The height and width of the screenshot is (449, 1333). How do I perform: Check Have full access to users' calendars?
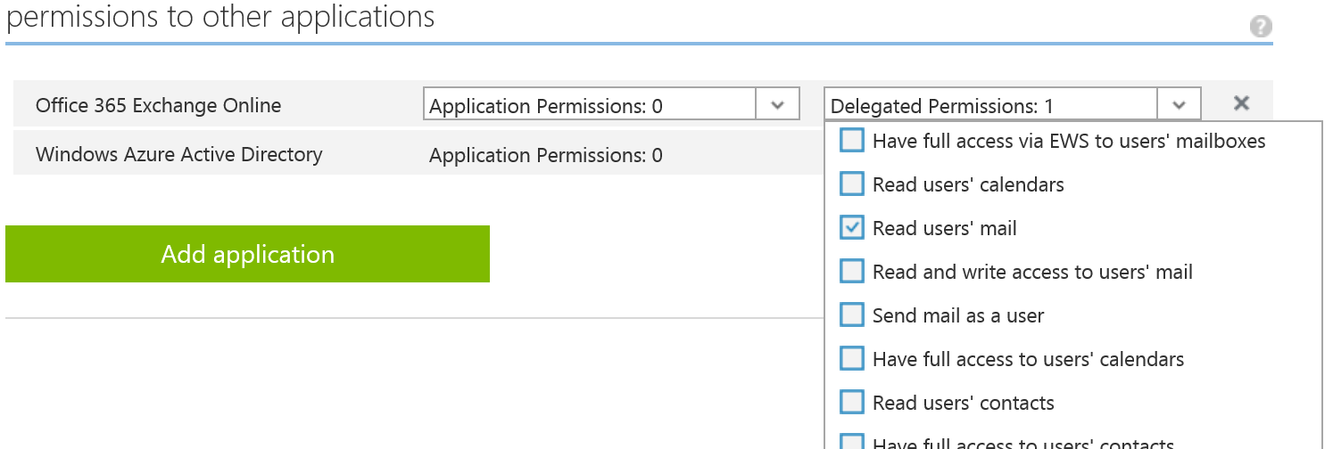[x=852, y=359]
